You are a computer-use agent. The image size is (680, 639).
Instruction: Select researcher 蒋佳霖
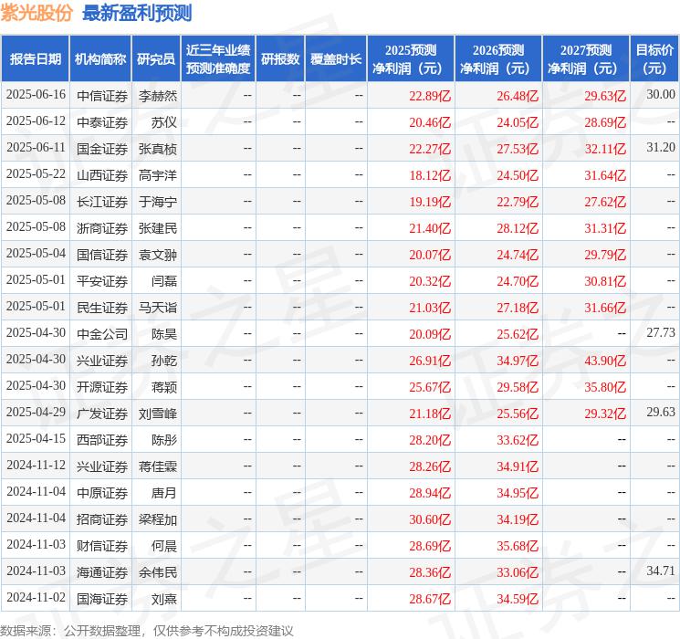[158, 466]
